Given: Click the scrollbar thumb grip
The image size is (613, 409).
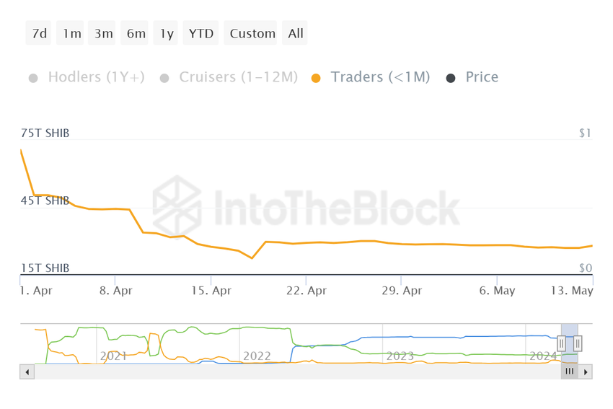Looking at the screenshot, I should coord(569,371).
